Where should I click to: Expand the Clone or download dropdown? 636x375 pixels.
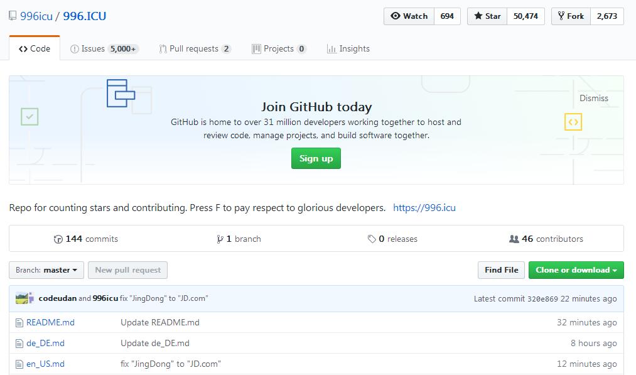tap(576, 270)
